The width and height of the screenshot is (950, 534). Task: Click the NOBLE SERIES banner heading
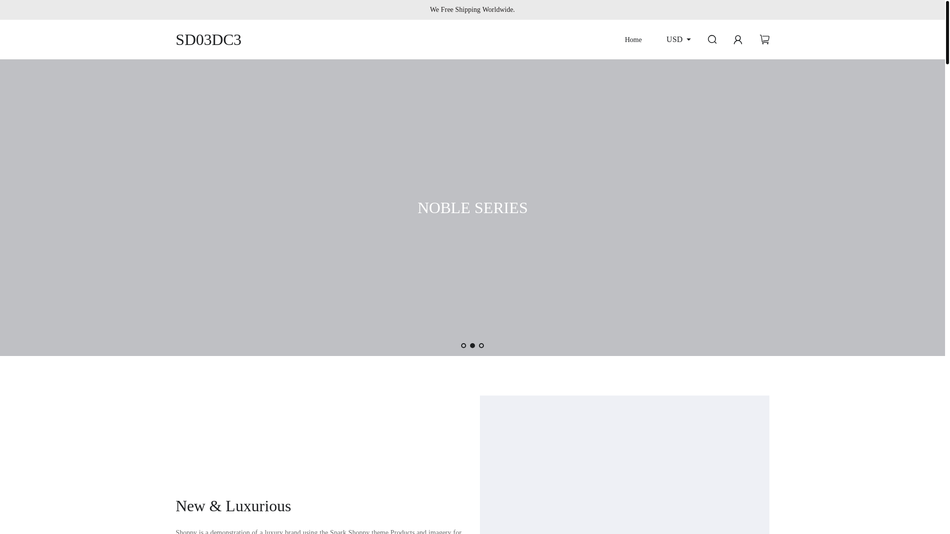(473, 208)
